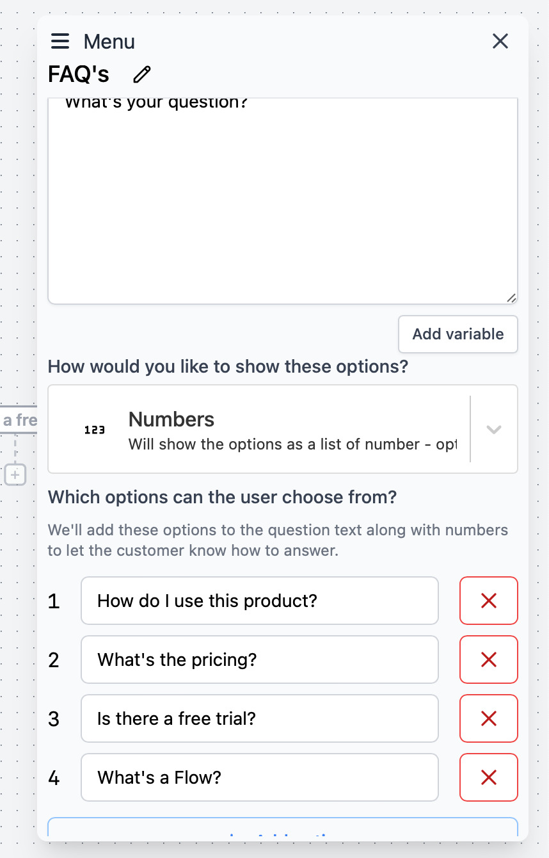
Task: Click the textarea resize handle
Action: coord(511,297)
